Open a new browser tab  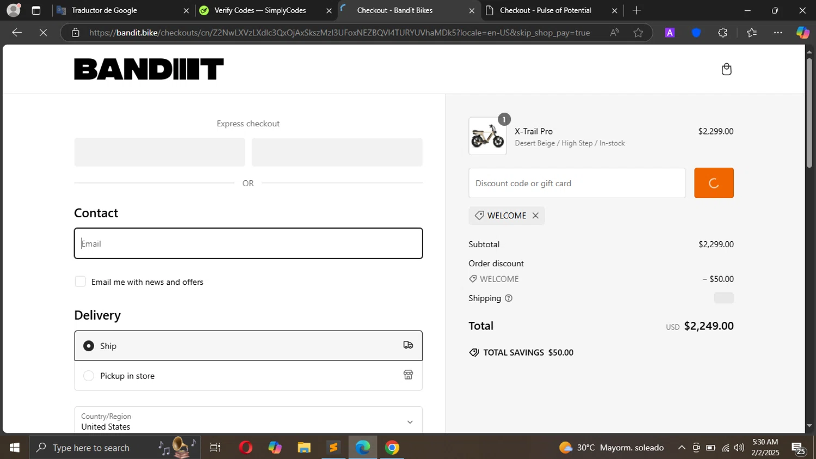pos(636,10)
